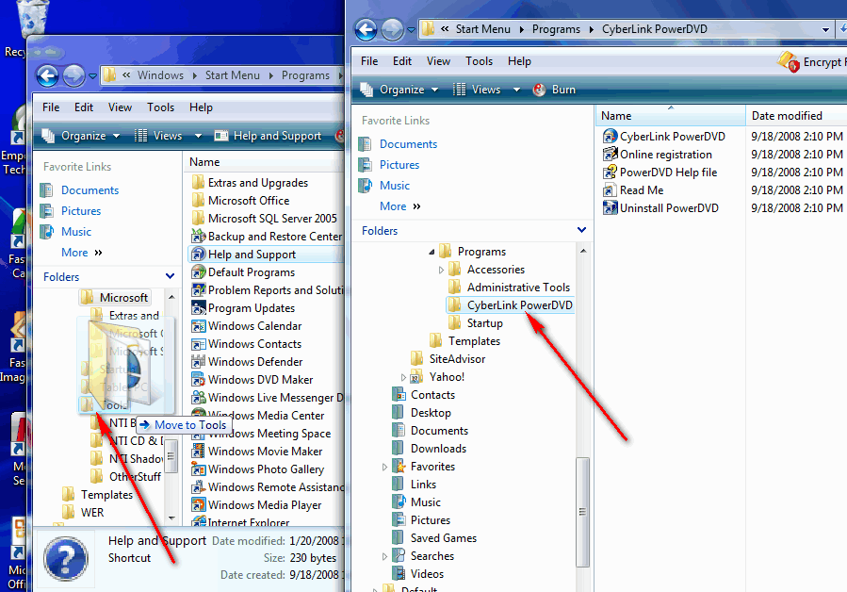
Task: Expand the Favorites tree node
Action: coord(384,467)
